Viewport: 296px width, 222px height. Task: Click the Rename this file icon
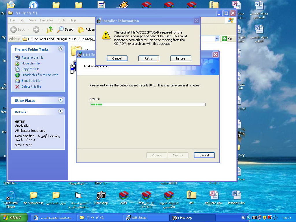17,58
